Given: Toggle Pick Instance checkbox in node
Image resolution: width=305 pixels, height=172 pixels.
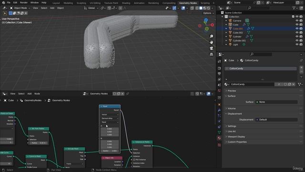Looking at the screenshot, I should pos(134,160).
